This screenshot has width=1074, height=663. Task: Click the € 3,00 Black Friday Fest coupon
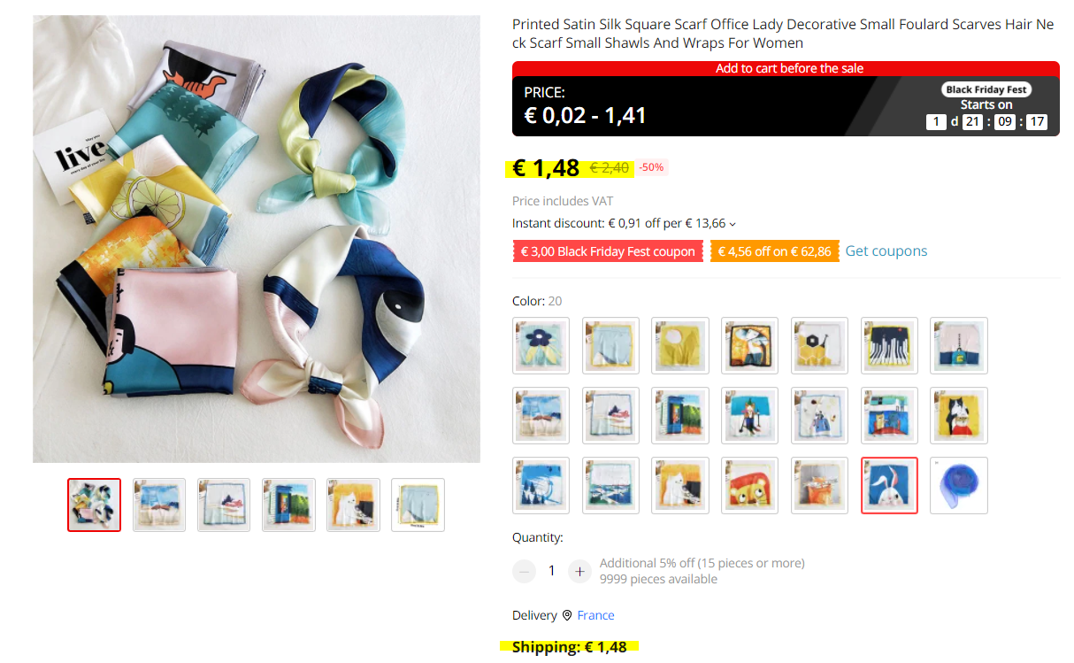point(609,251)
